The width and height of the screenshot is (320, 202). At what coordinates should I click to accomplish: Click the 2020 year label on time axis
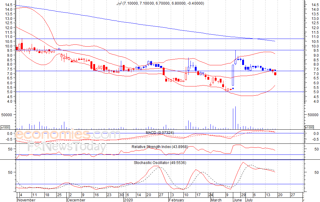coord(128,200)
